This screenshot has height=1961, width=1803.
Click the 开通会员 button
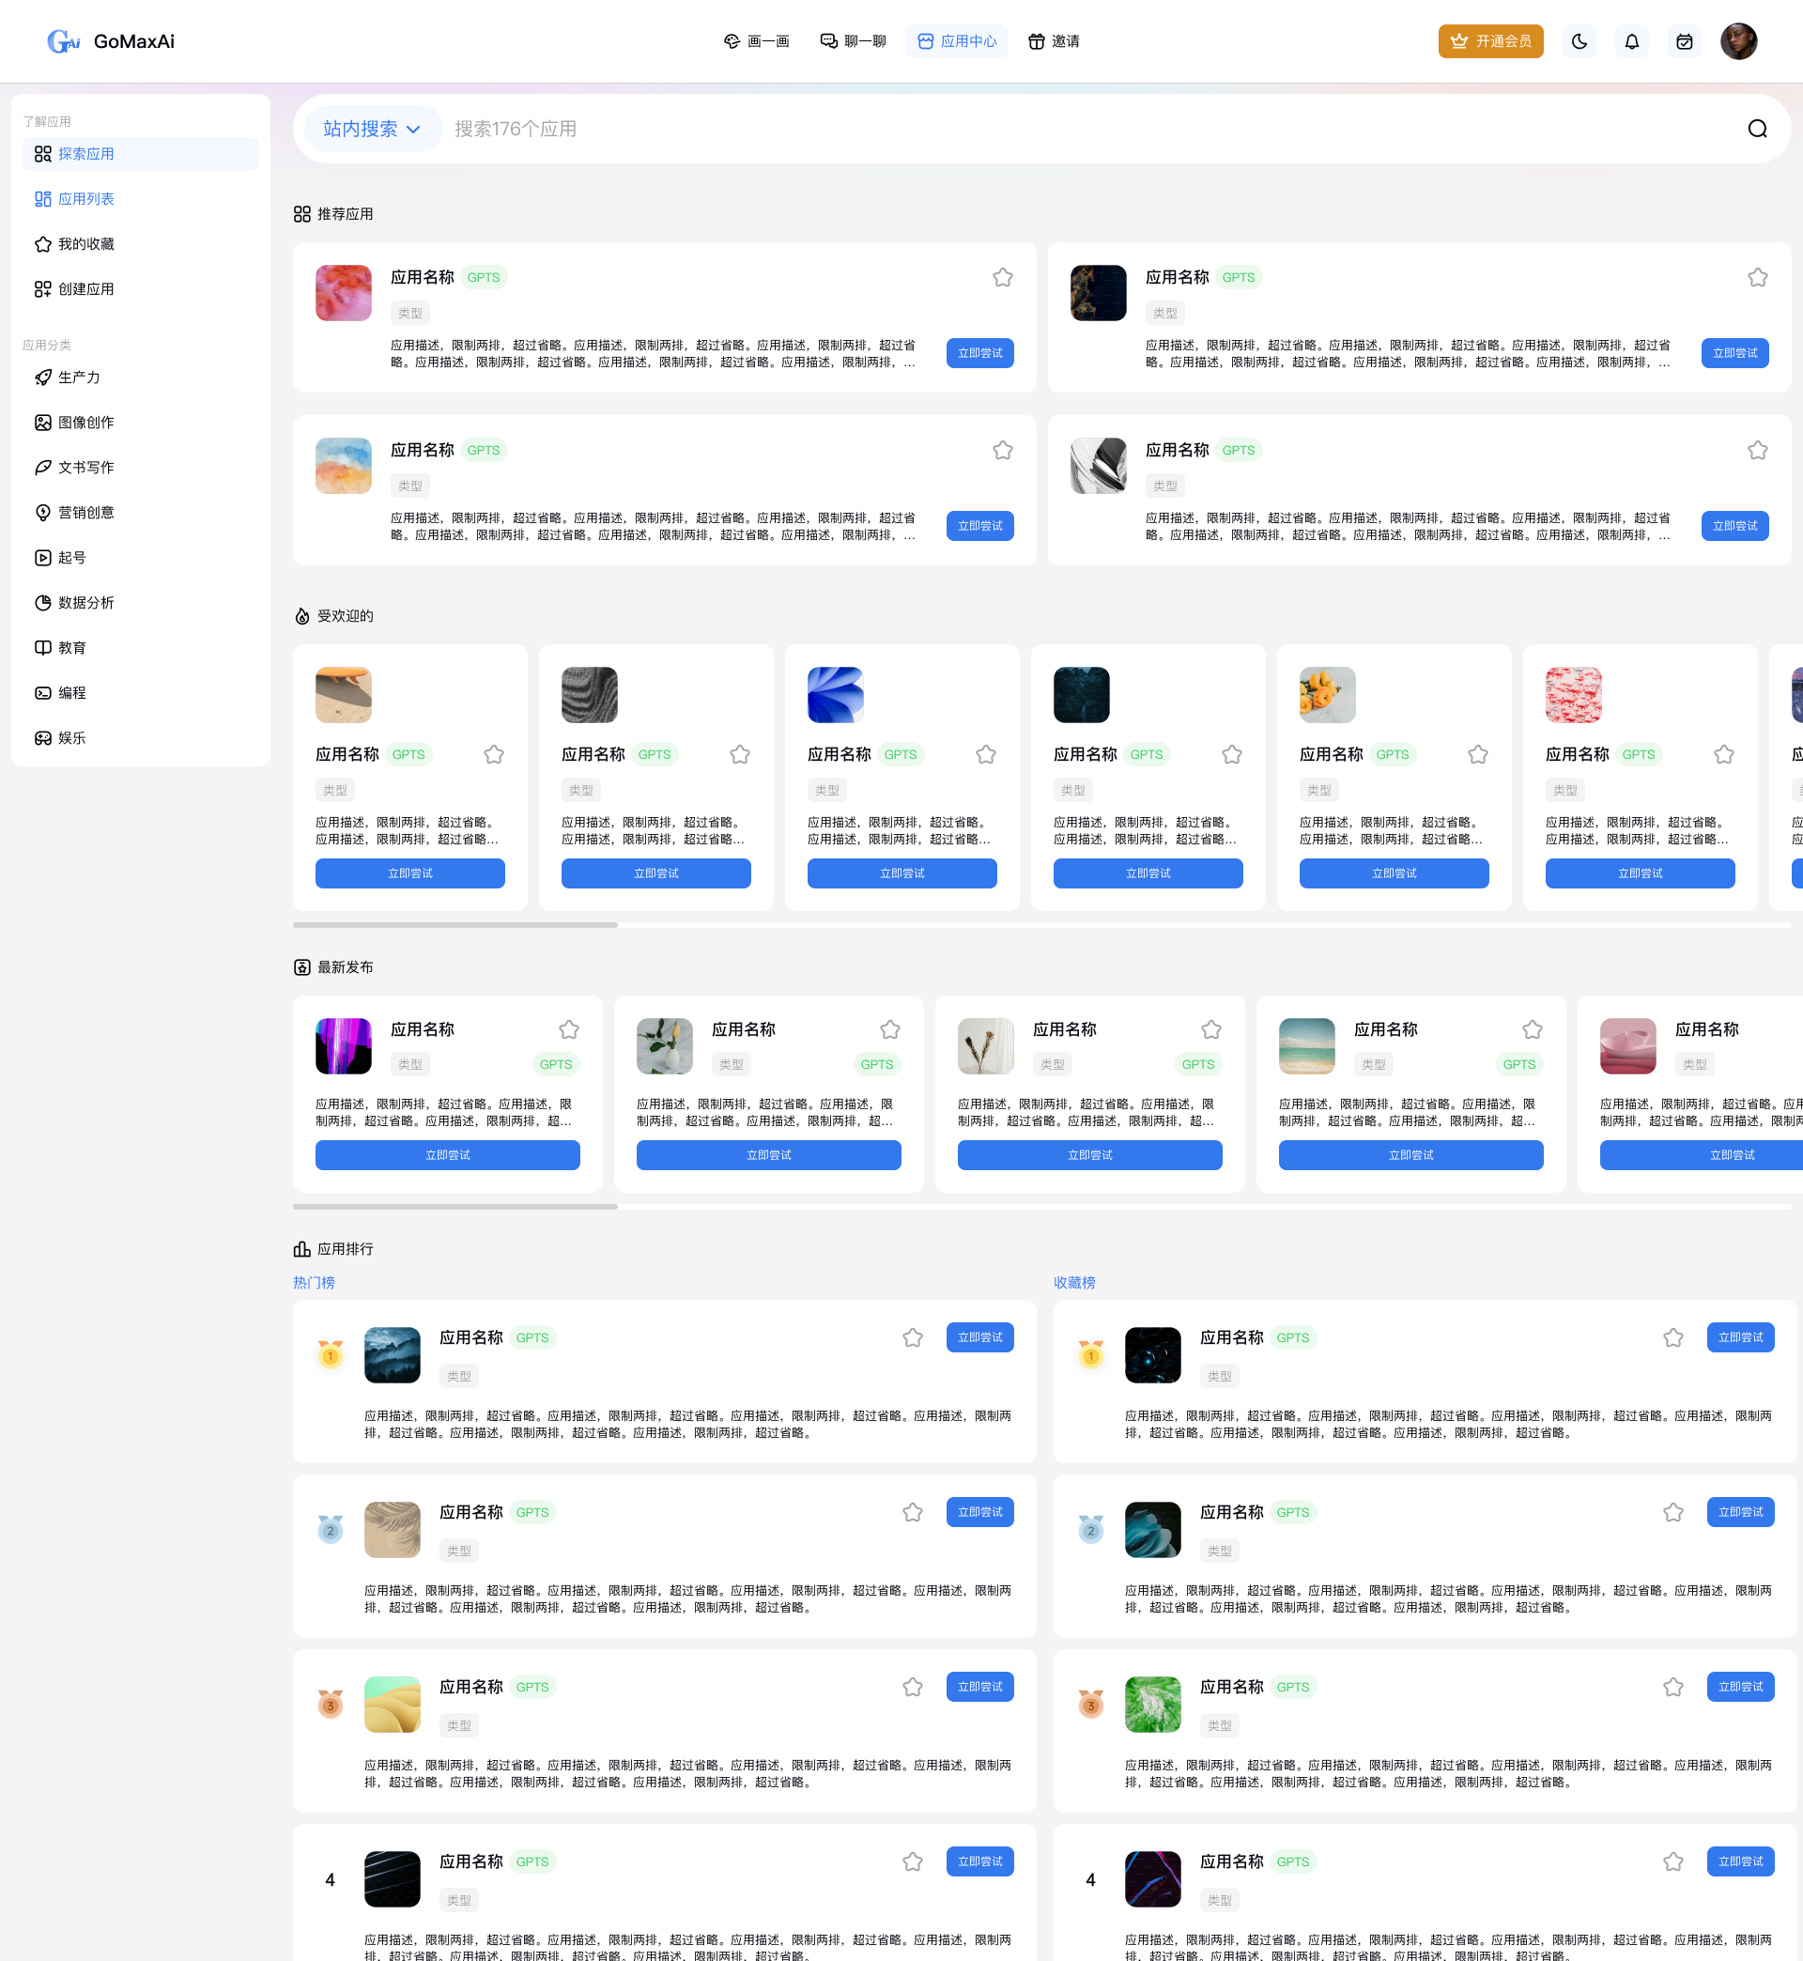coord(1489,41)
